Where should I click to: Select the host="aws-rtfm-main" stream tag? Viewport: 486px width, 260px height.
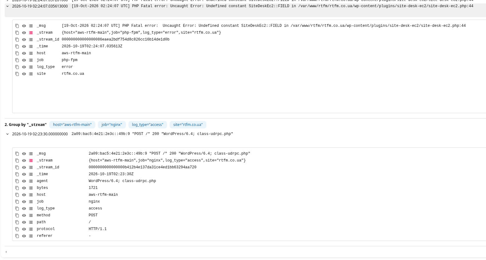(72, 125)
